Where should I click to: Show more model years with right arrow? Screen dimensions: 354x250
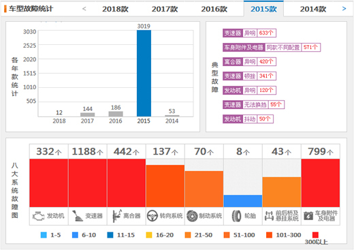[344, 9]
